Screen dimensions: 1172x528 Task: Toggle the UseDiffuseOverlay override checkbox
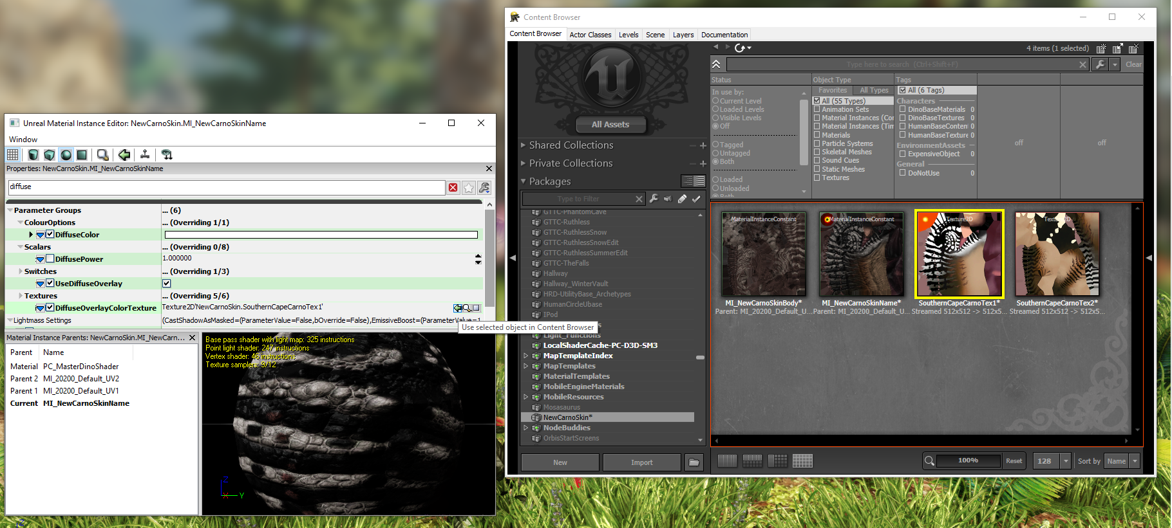click(50, 283)
